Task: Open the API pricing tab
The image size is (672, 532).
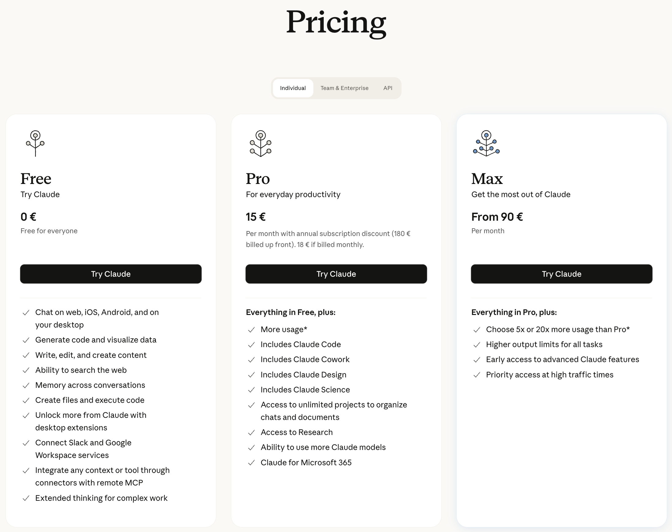Action: [388, 88]
